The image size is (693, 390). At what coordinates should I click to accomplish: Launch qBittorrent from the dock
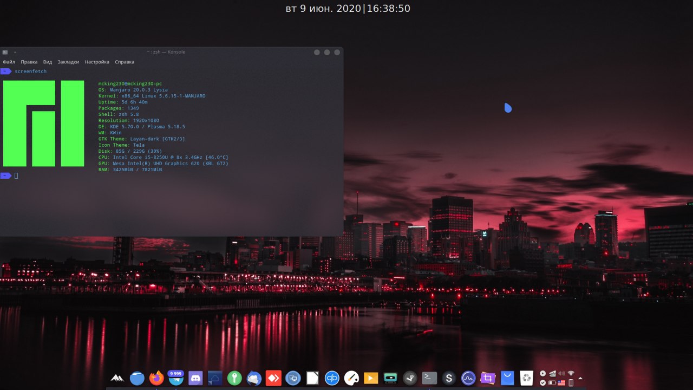point(332,378)
